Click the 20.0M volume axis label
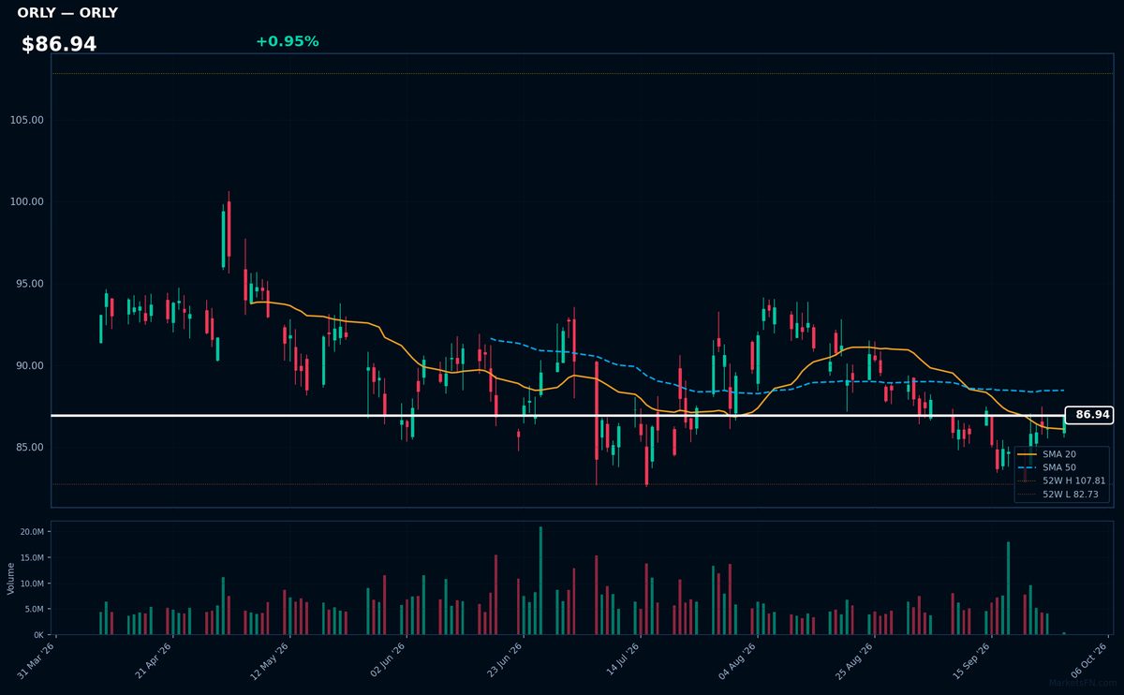Screen dimensions: 1124x695 tap(32, 532)
